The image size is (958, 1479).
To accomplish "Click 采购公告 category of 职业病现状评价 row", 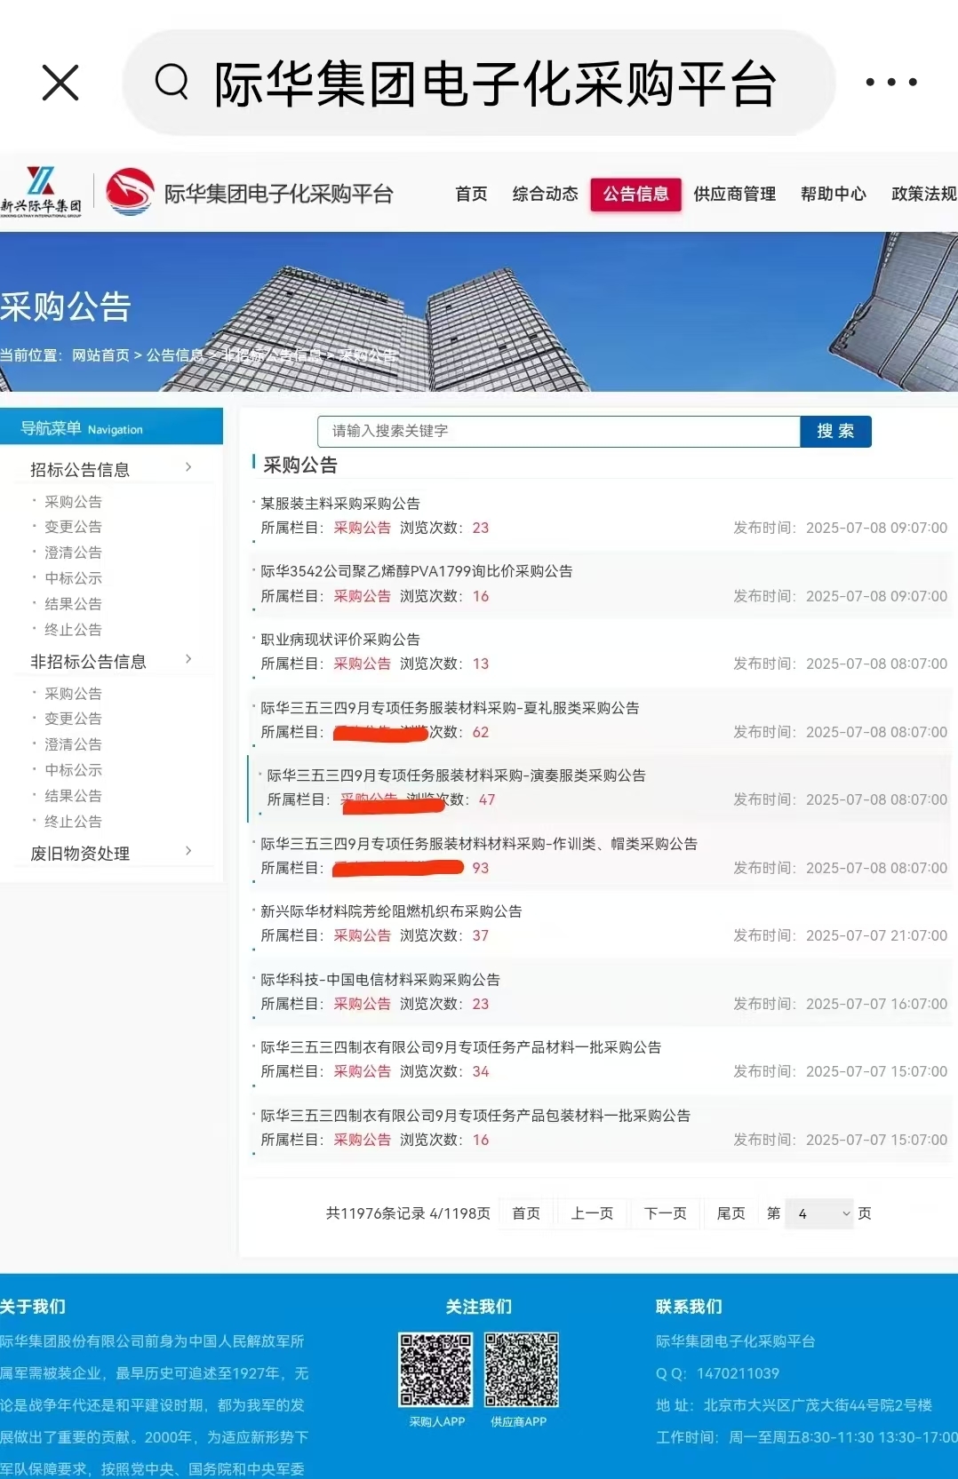I will pyautogui.click(x=362, y=664).
